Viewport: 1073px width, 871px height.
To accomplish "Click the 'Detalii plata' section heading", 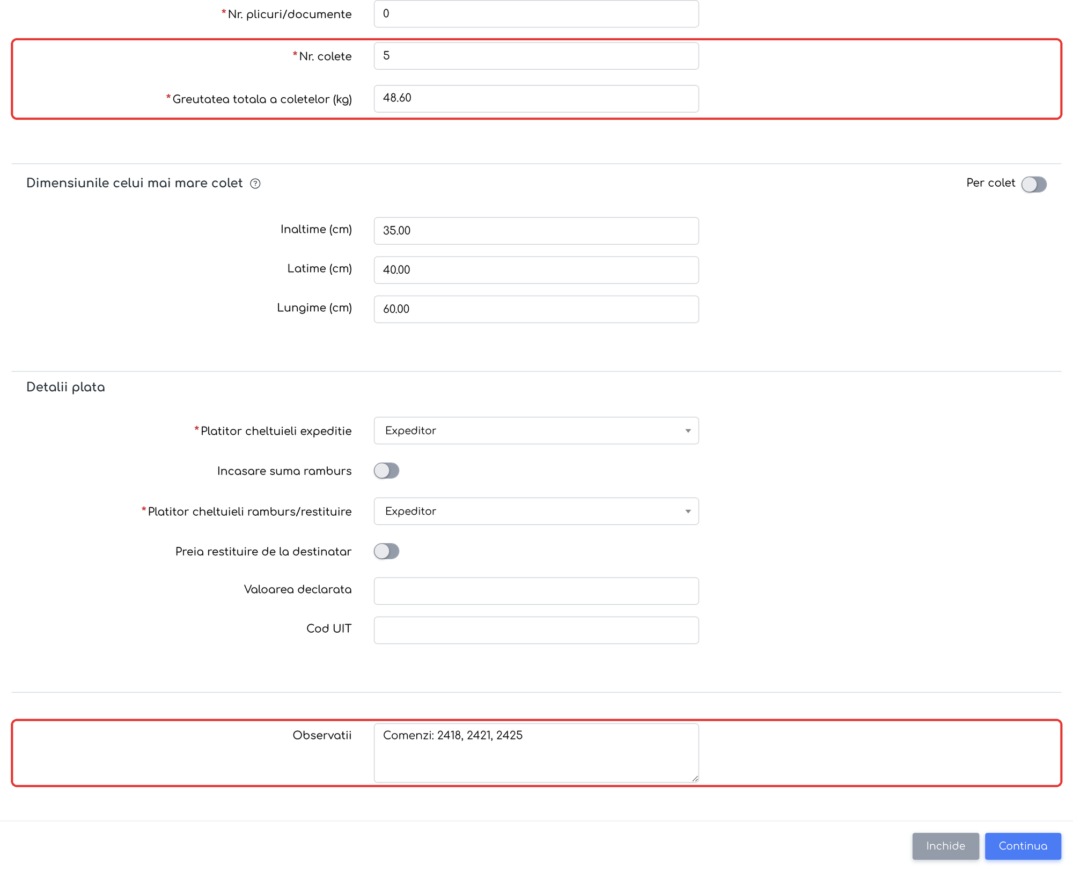I will click(65, 387).
